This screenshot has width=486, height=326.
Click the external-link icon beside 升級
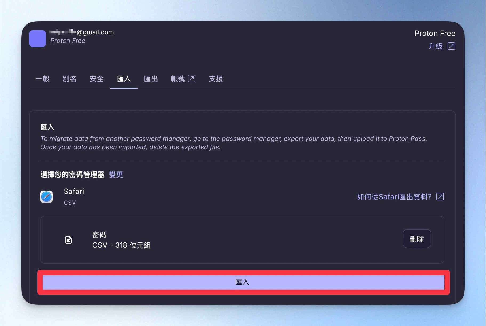[x=451, y=46]
